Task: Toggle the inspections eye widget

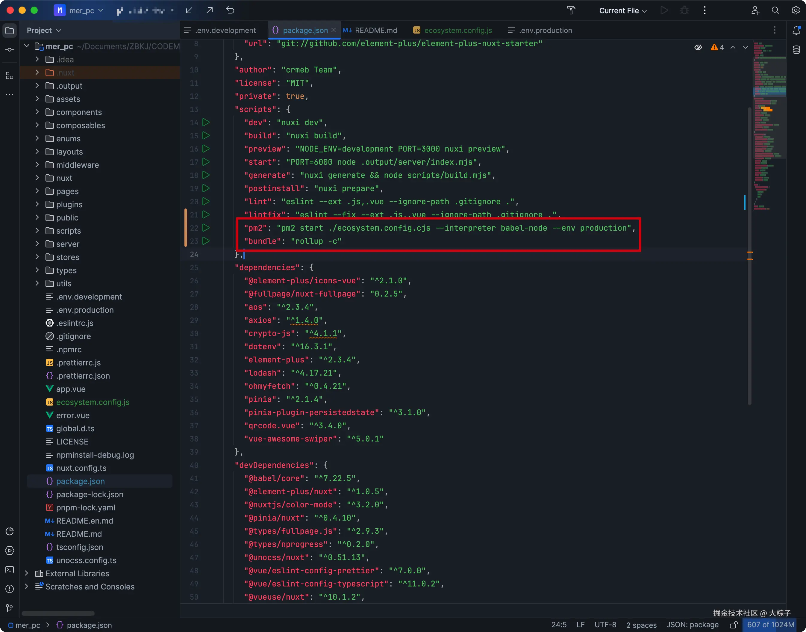Action: point(698,47)
